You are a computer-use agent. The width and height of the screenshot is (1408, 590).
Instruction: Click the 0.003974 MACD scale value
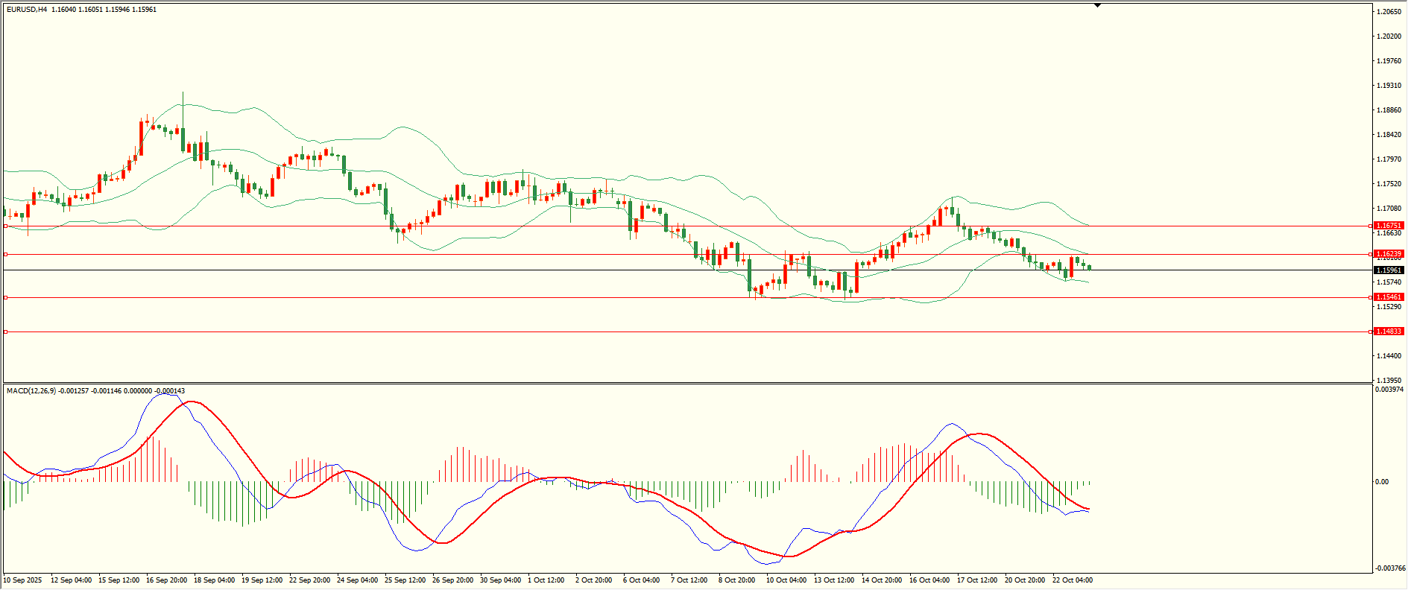[x=1389, y=390]
